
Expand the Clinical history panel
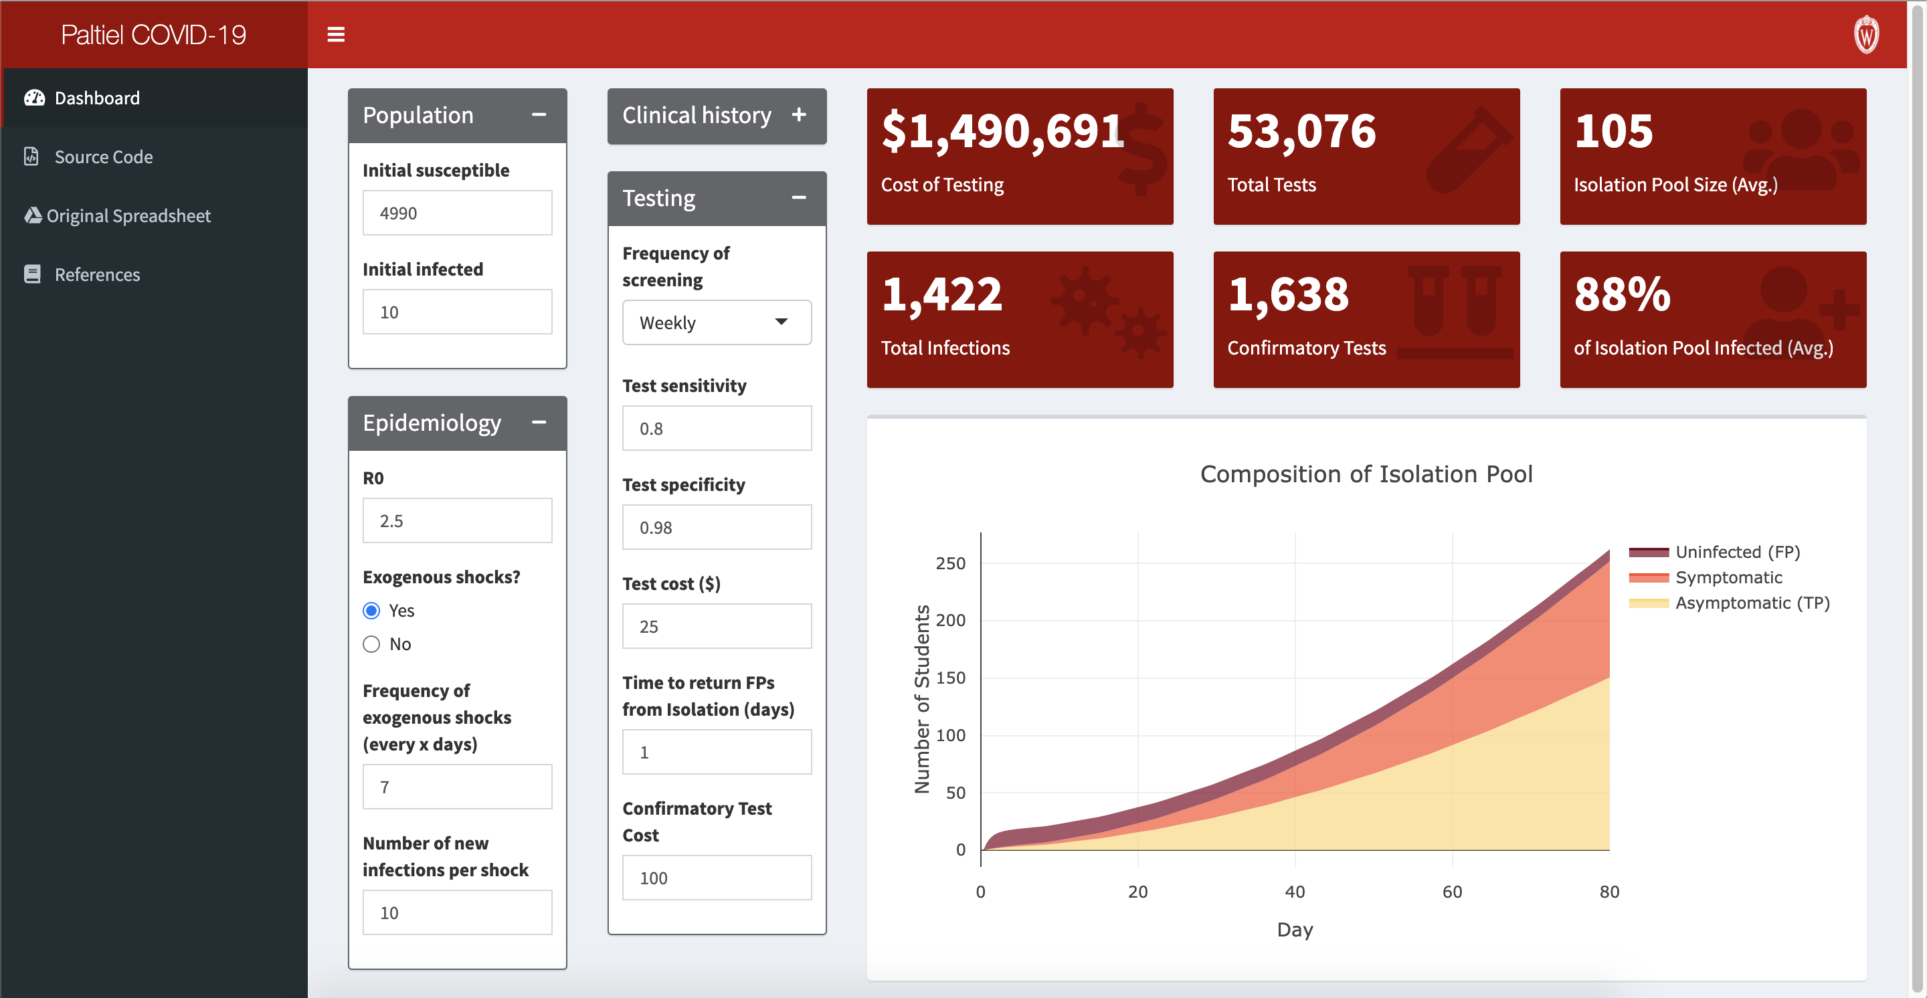pyautogui.click(x=799, y=115)
